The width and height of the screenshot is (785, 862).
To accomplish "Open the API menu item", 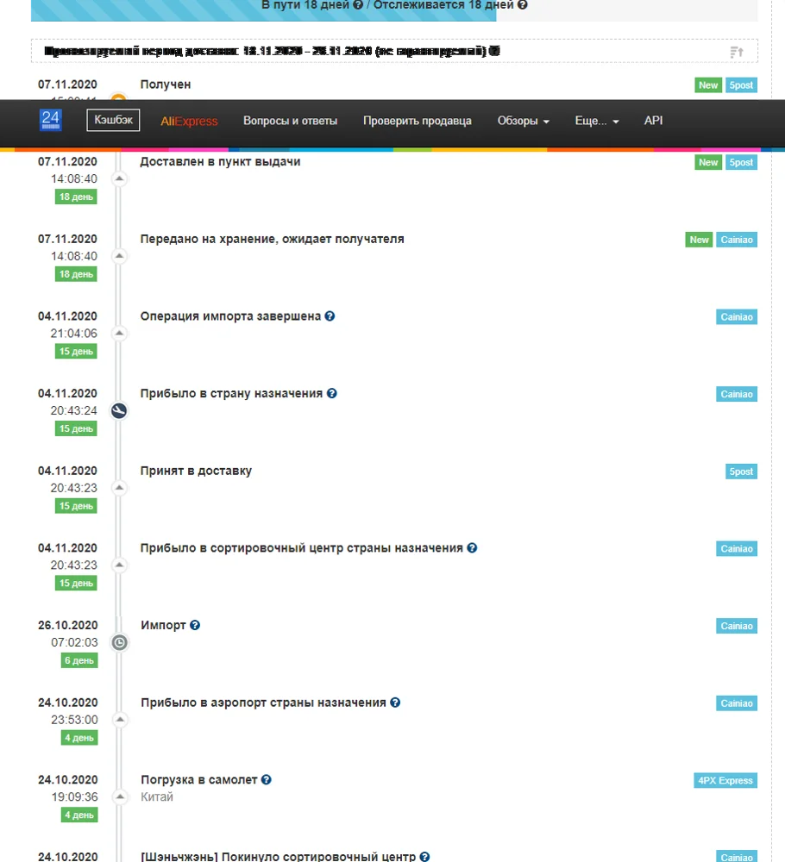I will 653,121.
